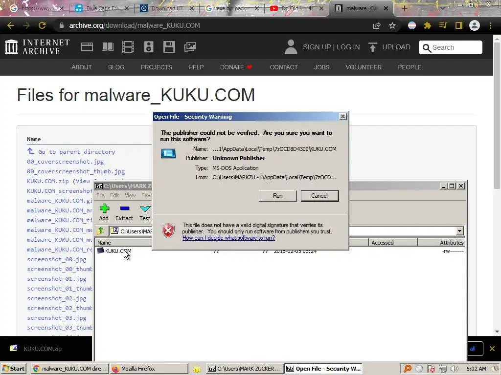Sort by Name column in 7-Zip

[x=123, y=243]
